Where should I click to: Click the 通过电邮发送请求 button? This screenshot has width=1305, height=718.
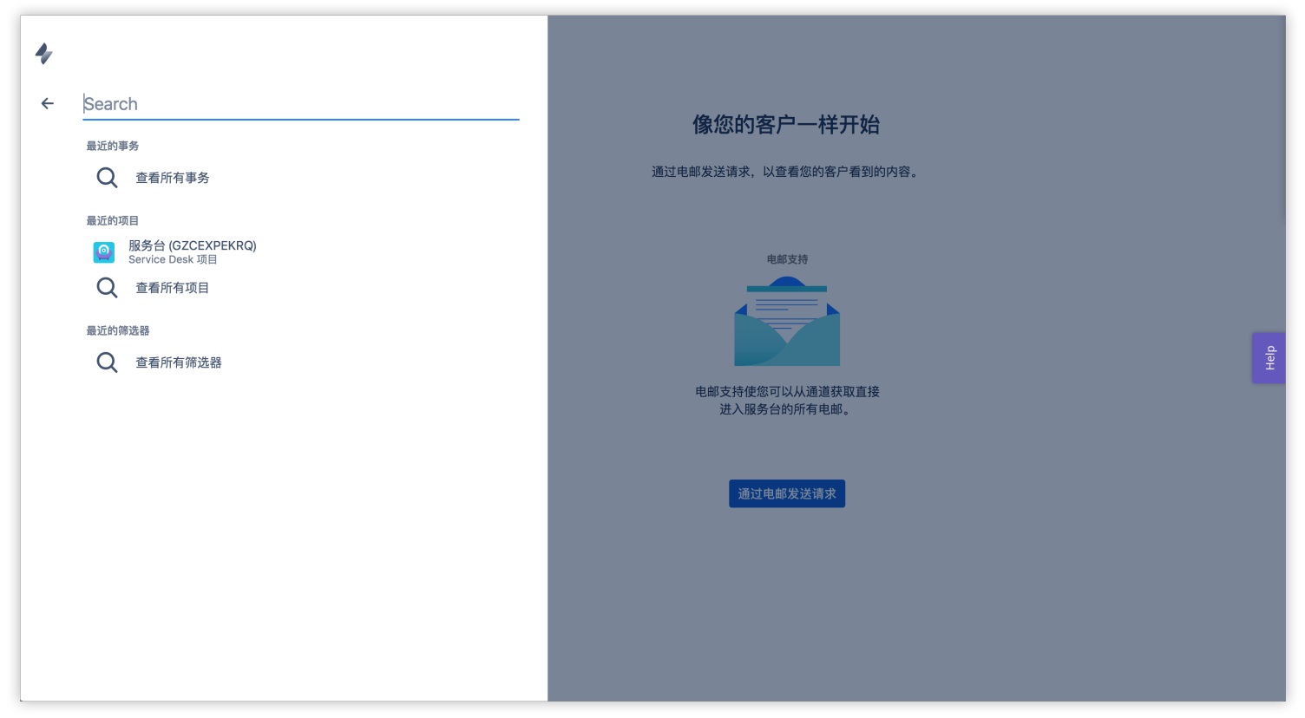click(787, 493)
